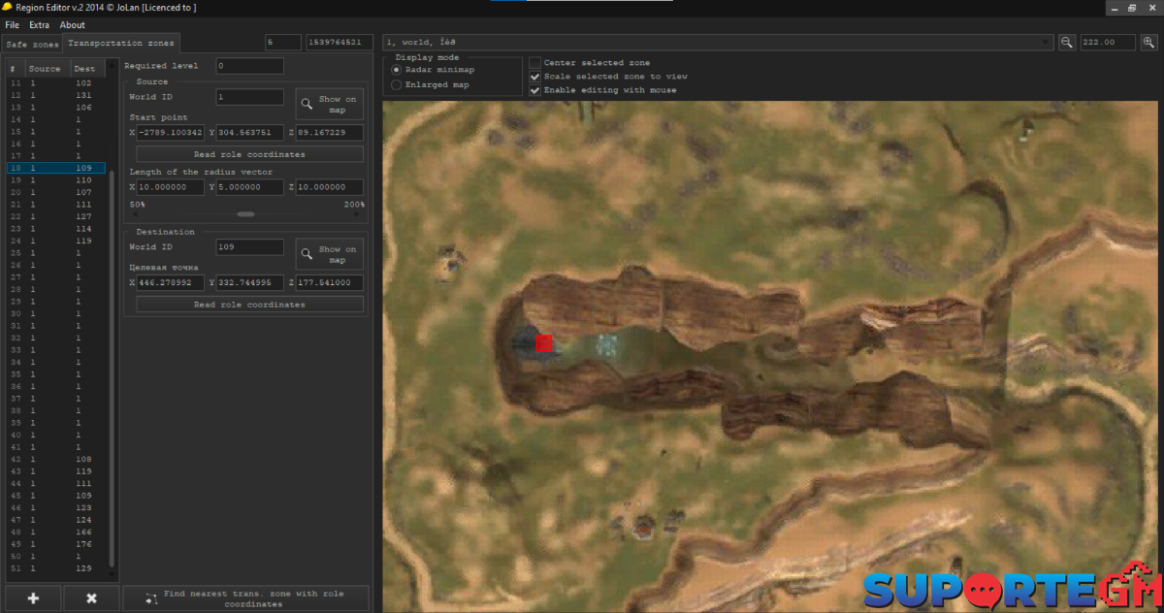Click the Source start point Y field
Screen dimensions: 1164x613
[x=250, y=133]
